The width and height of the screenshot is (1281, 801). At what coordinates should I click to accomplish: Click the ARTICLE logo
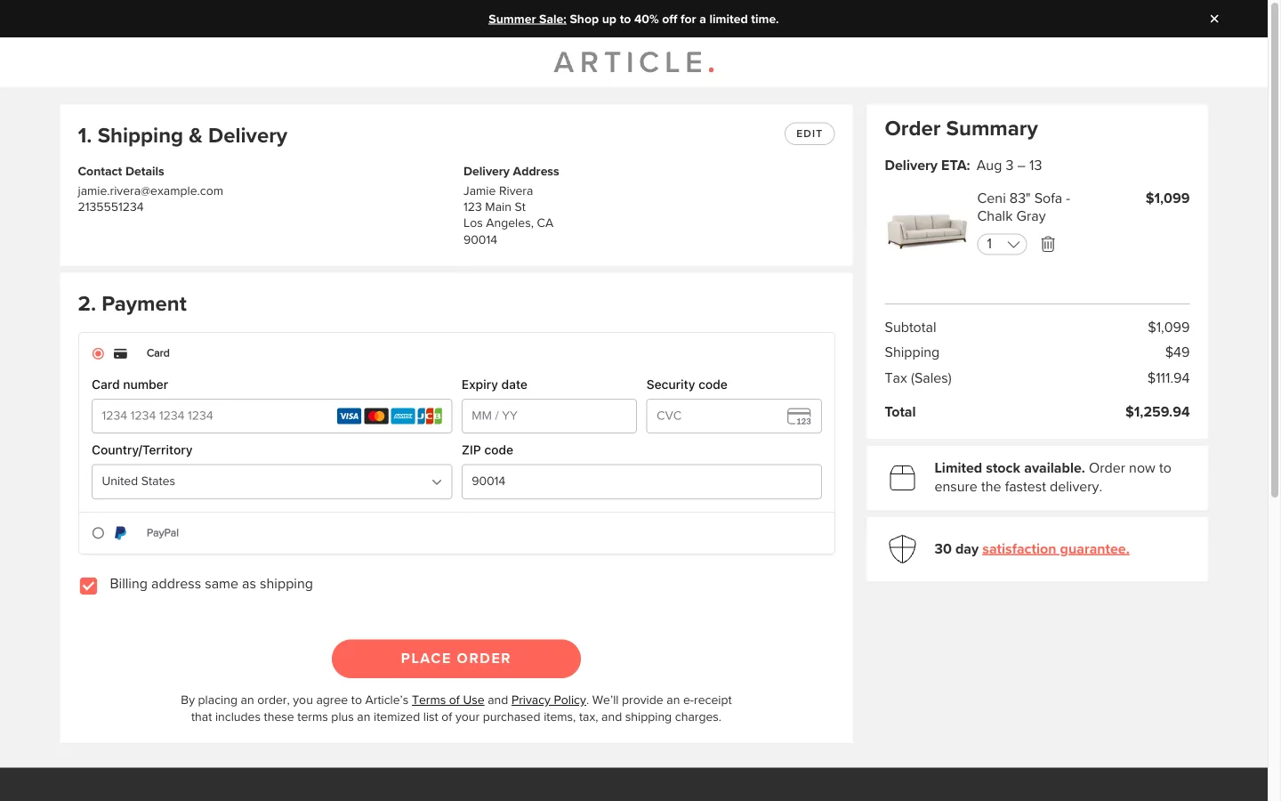pyautogui.click(x=633, y=62)
